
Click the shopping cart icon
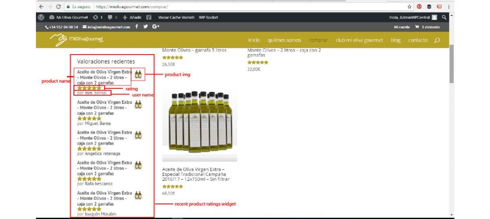tap(417, 27)
